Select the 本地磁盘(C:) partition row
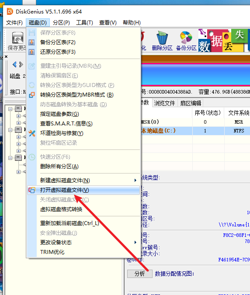 pyautogui.click(x=195, y=131)
